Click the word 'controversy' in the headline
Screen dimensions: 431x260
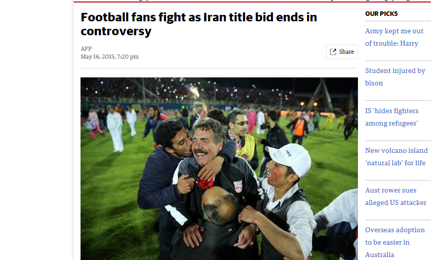coord(116,31)
